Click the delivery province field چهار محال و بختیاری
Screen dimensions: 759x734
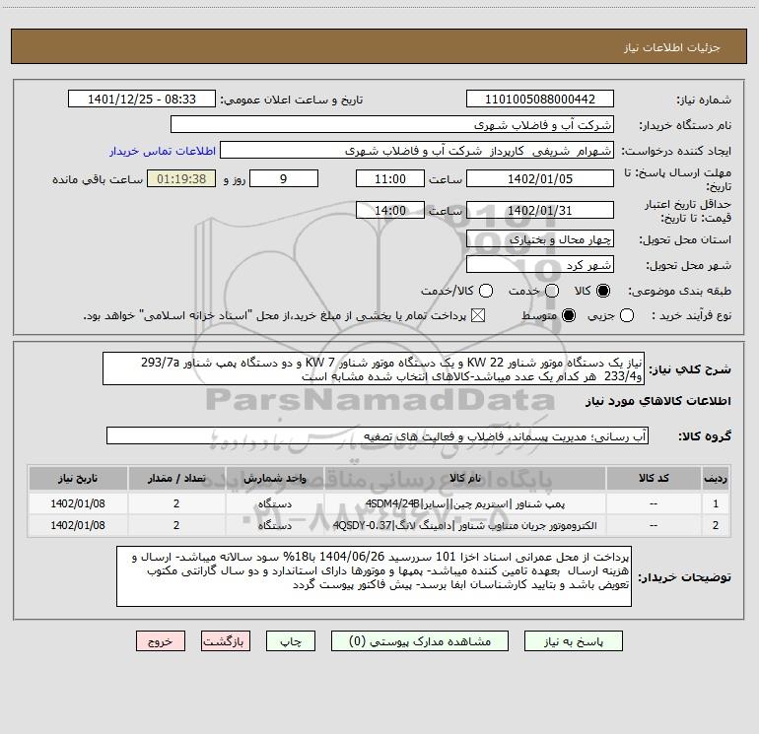click(x=540, y=238)
